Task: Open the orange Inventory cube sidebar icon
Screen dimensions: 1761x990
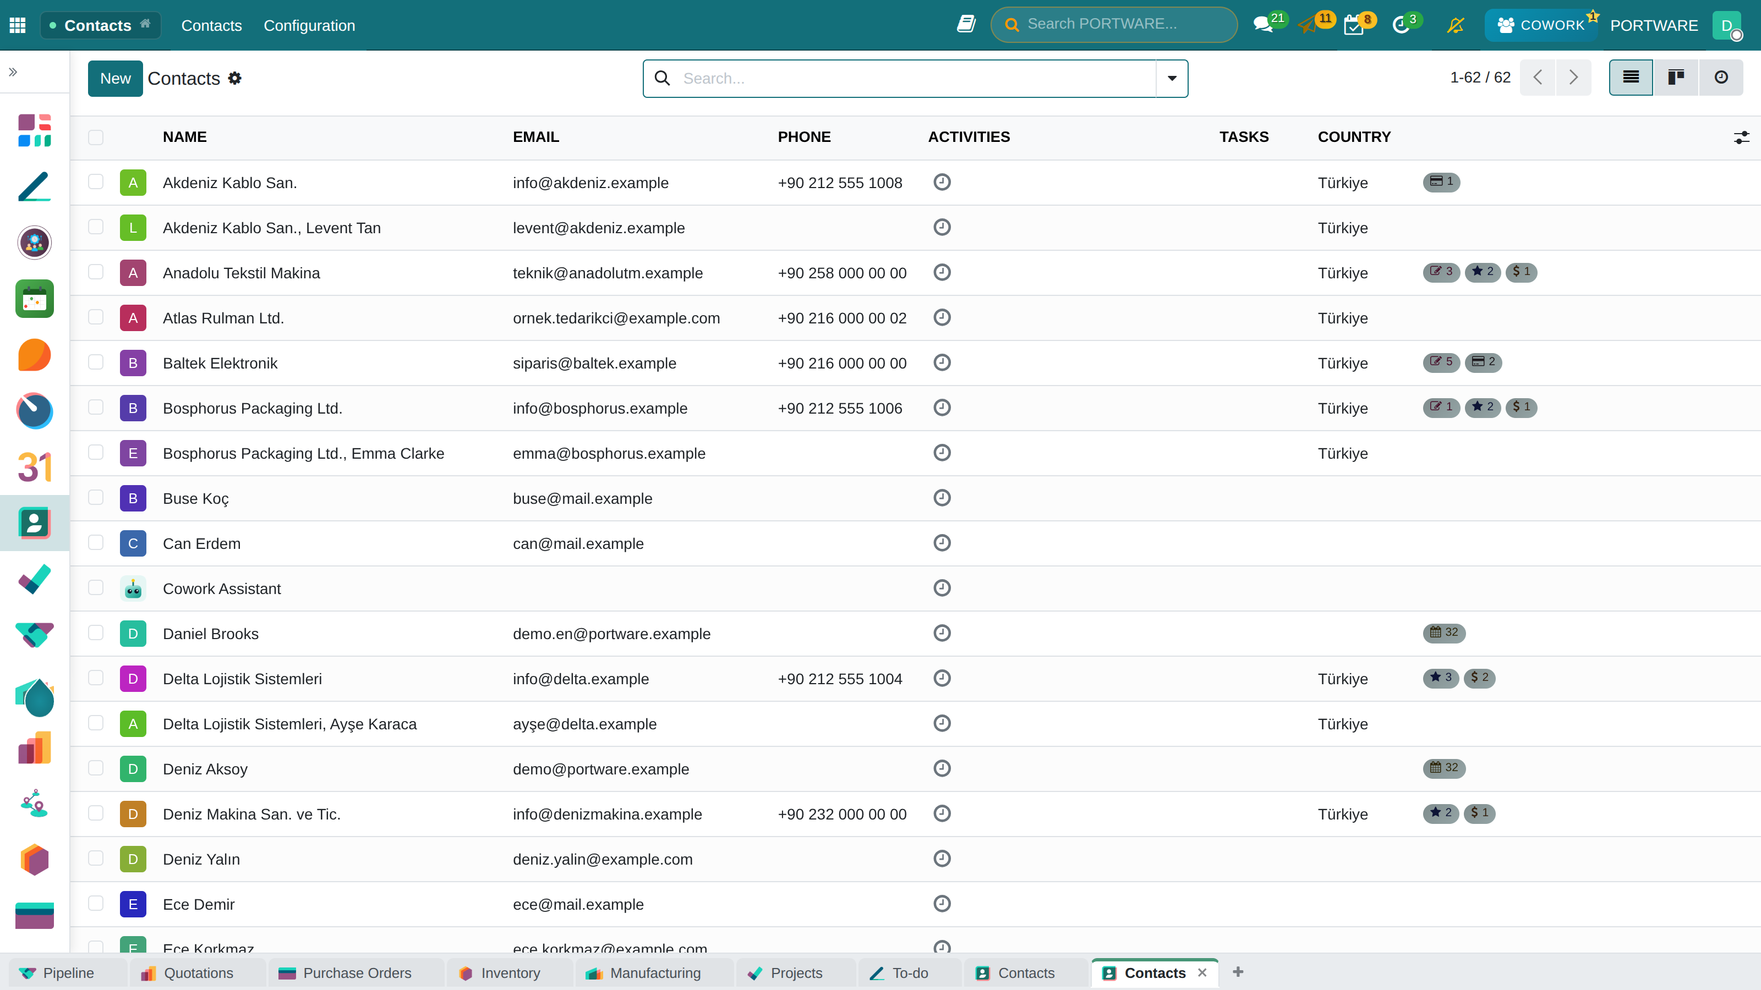Action: [34, 860]
